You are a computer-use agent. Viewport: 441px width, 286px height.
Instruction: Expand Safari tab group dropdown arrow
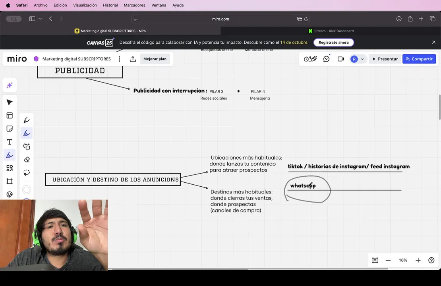(x=41, y=19)
